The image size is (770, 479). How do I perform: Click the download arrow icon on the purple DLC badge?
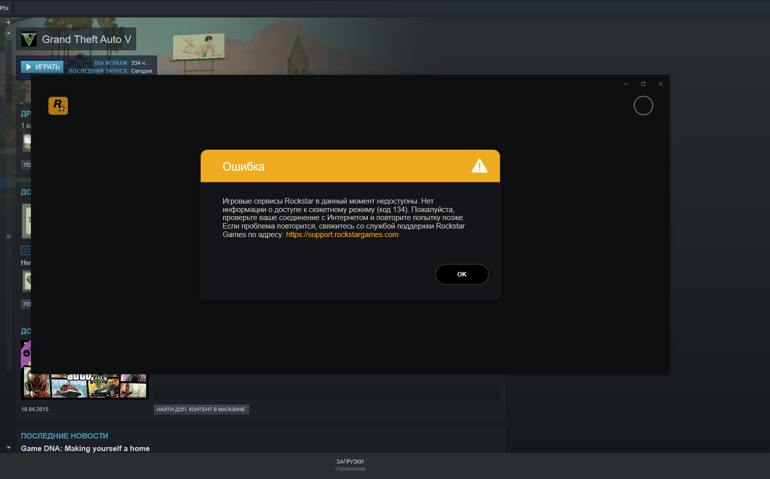pyautogui.click(x=26, y=353)
